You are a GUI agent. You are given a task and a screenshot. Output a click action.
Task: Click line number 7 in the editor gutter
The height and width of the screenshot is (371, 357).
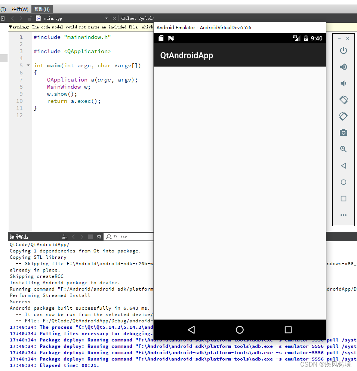pos(21,80)
